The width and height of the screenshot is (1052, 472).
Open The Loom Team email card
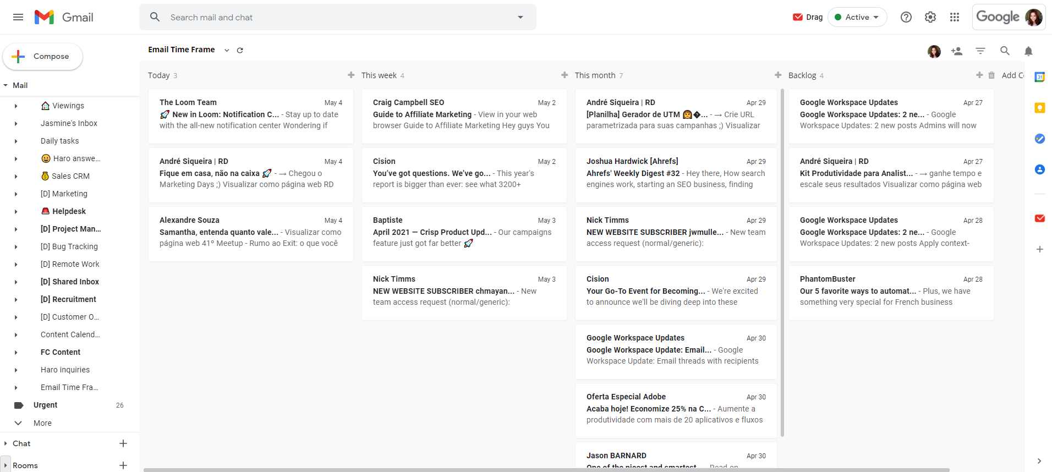tap(251, 117)
